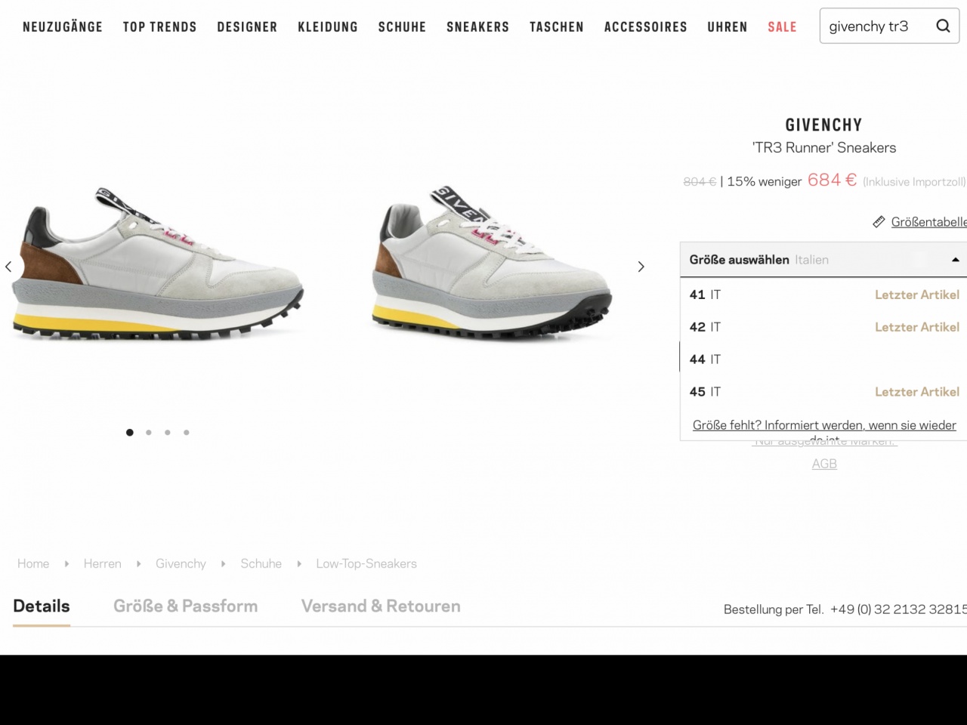
Task: Show next product image with right arrow
Action: [x=641, y=267]
